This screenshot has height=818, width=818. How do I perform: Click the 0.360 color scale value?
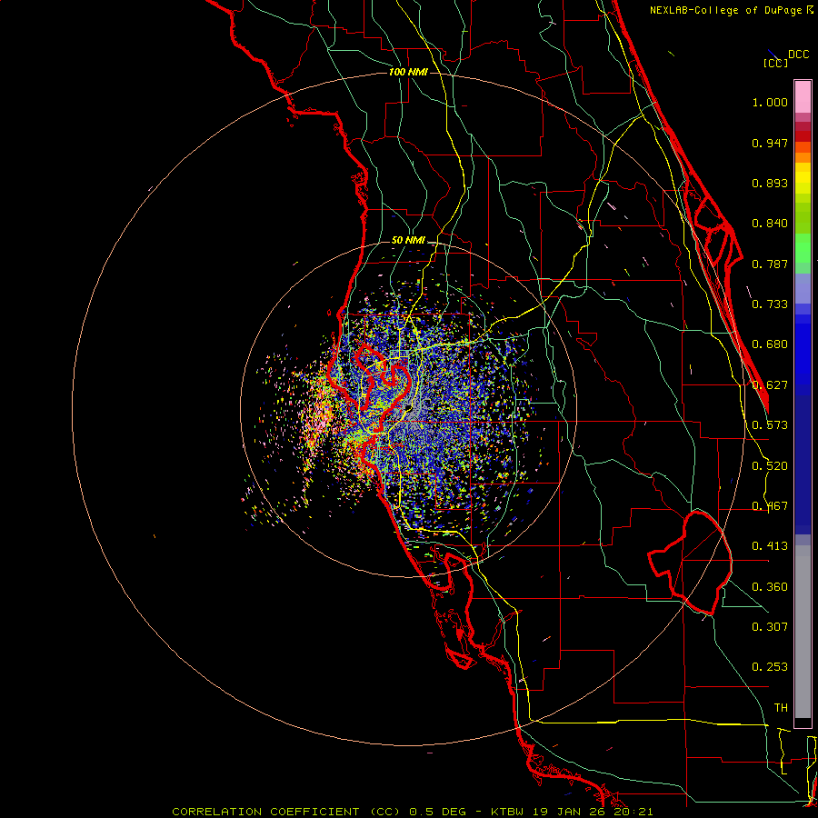pos(770,587)
